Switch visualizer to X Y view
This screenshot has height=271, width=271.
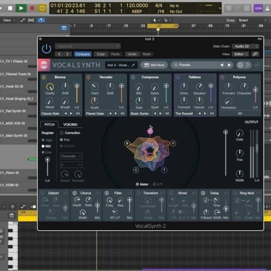tap(158, 184)
